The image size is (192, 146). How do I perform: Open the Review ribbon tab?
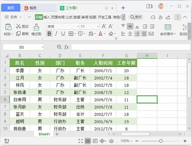pos(85,17)
